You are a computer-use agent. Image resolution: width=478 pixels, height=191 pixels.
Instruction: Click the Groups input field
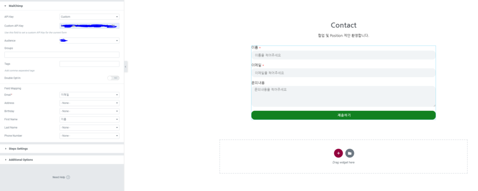point(62,55)
